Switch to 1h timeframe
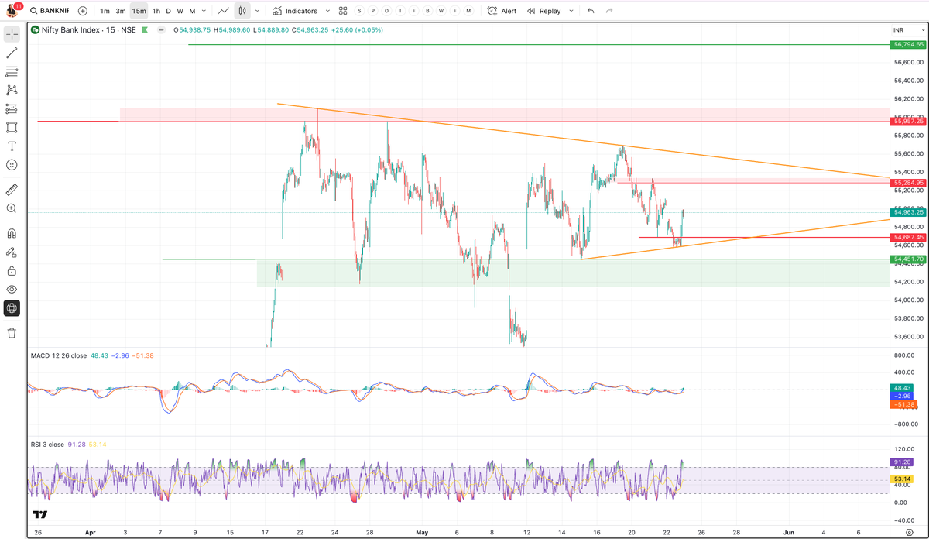929x539 pixels. [x=156, y=11]
